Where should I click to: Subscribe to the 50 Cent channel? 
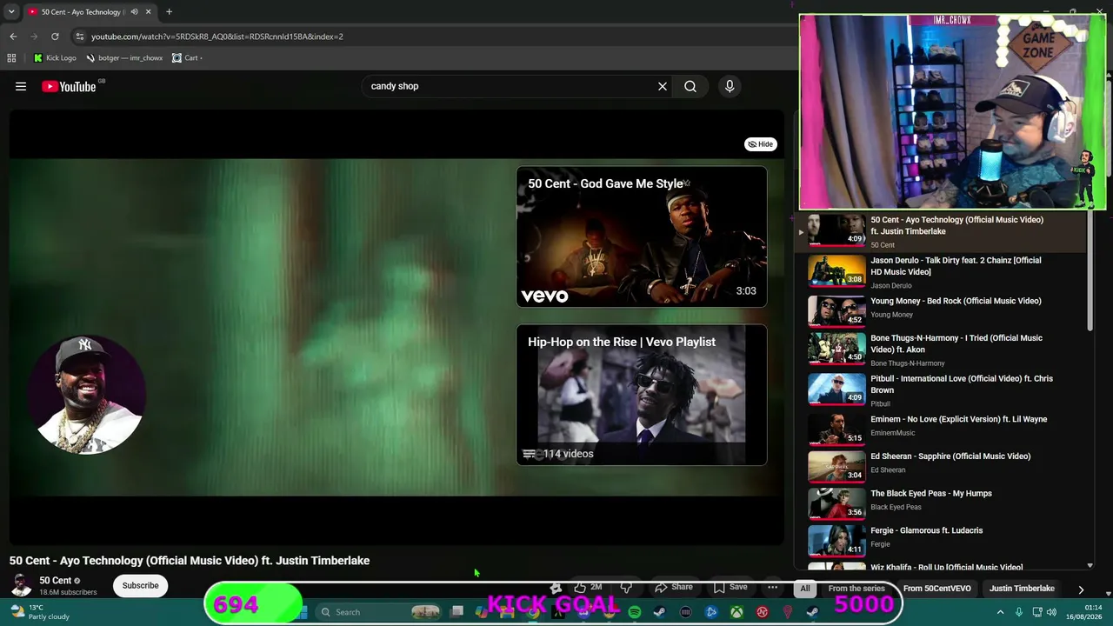[140, 586]
